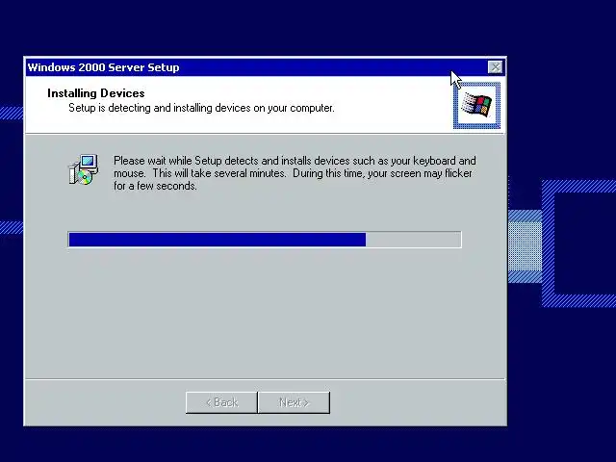This screenshot has height=462, width=616.
Task: Click the 'Setup is detecting and installing devices' text
Action: [x=201, y=108]
